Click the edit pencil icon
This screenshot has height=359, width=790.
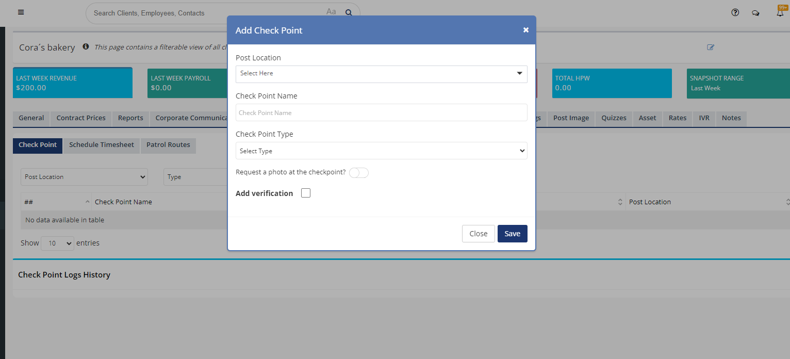[711, 47]
